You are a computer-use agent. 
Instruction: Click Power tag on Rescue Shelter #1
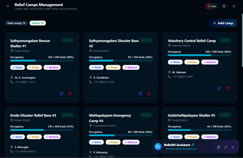click(34, 67)
